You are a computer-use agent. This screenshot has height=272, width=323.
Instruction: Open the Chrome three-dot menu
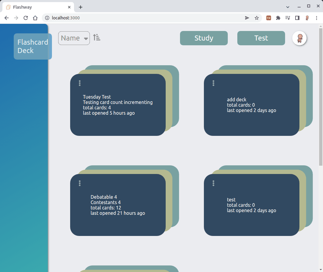click(316, 18)
